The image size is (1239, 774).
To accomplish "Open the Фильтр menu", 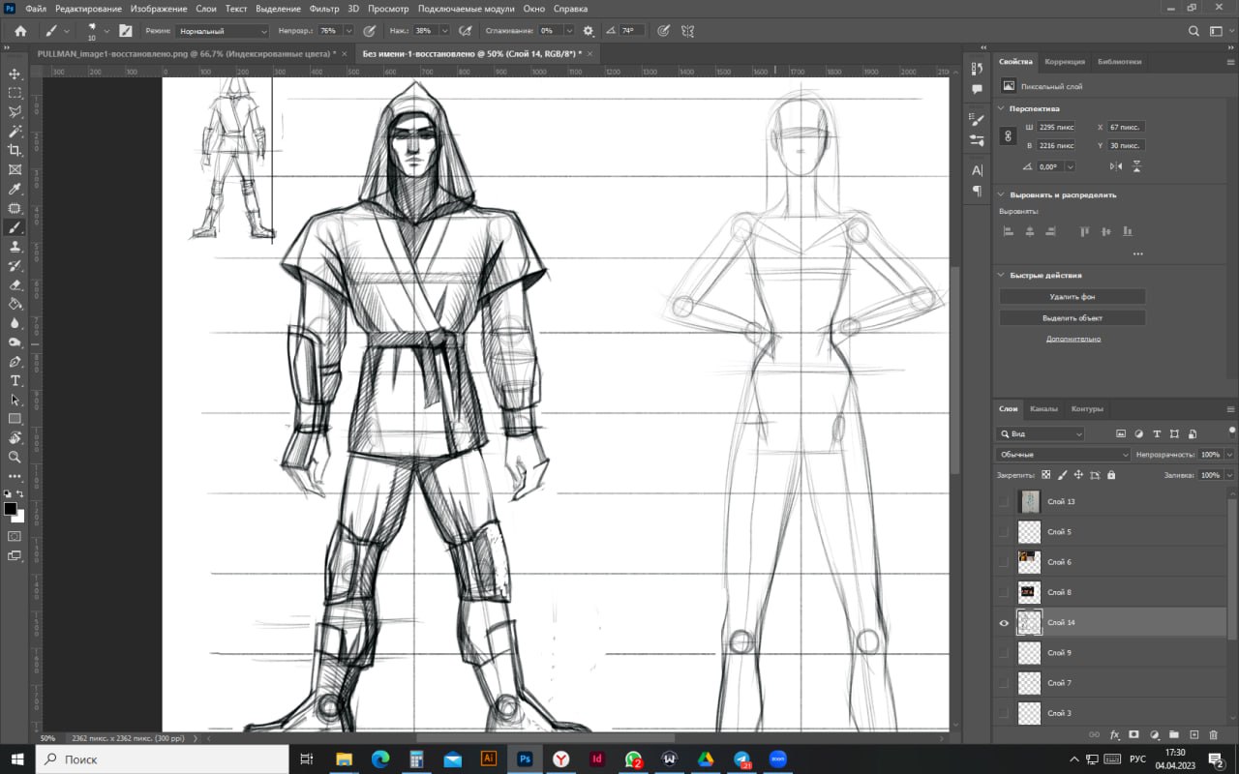I will (324, 9).
